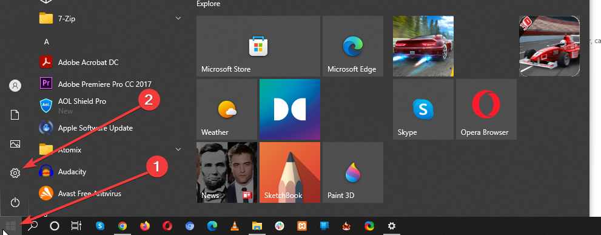Open the Microsoft Edge tile

(352, 46)
